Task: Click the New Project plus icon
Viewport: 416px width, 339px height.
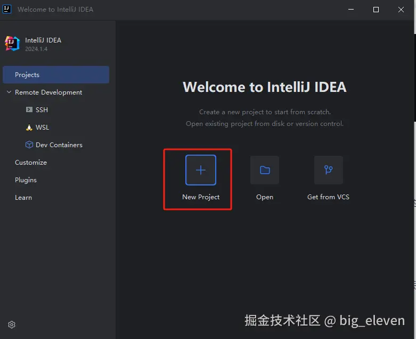Action: [x=201, y=170]
